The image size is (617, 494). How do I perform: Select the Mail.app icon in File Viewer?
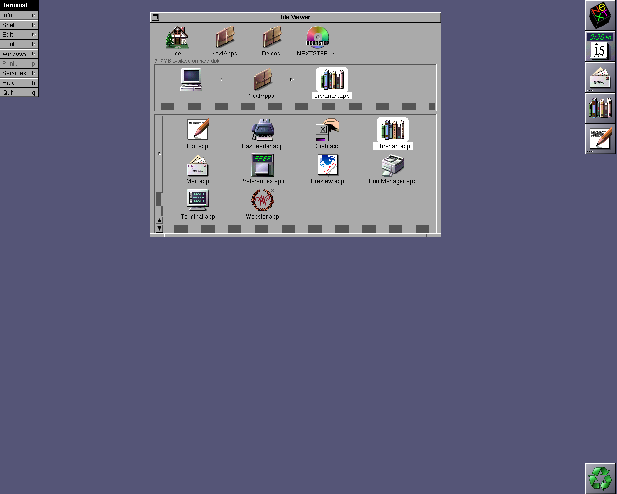198,165
